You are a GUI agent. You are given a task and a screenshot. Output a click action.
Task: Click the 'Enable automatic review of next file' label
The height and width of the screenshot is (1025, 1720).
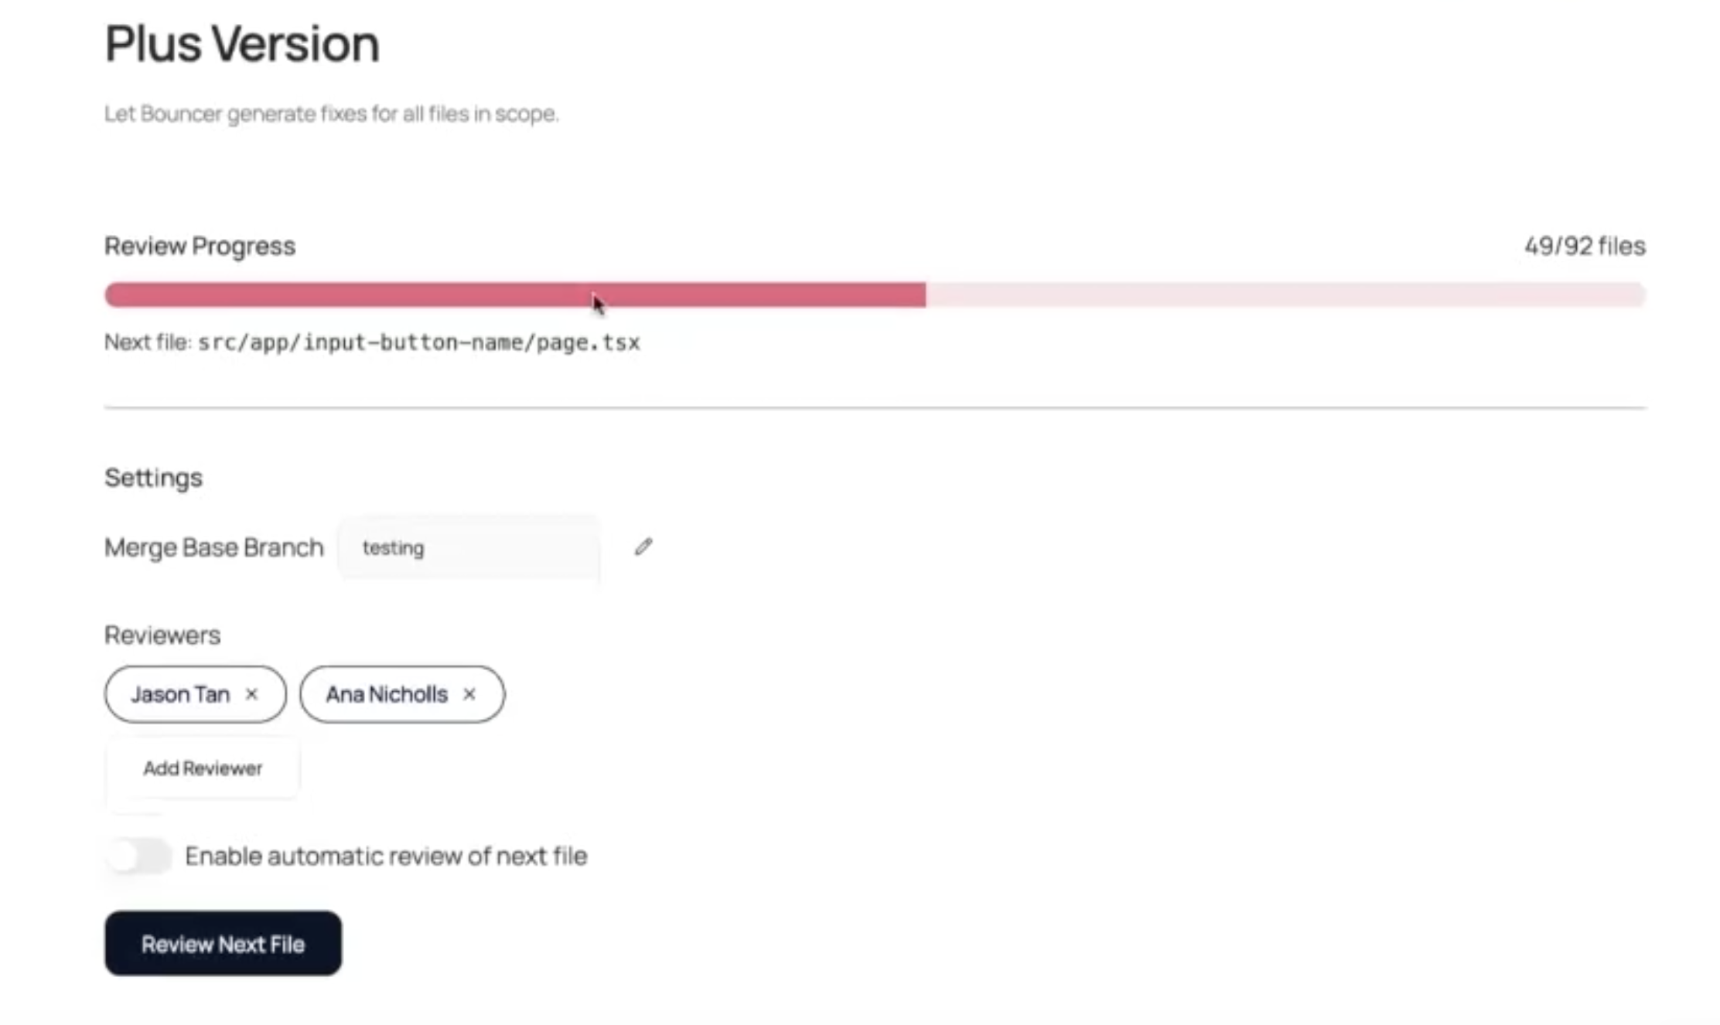click(x=386, y=856)
